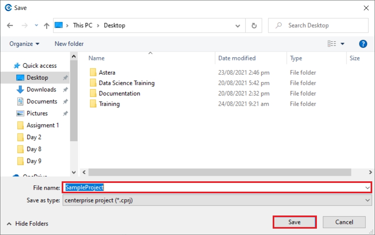Refresh the Desktop folder listing
This screenshot has height=235, width=375.
coord(254,25)
